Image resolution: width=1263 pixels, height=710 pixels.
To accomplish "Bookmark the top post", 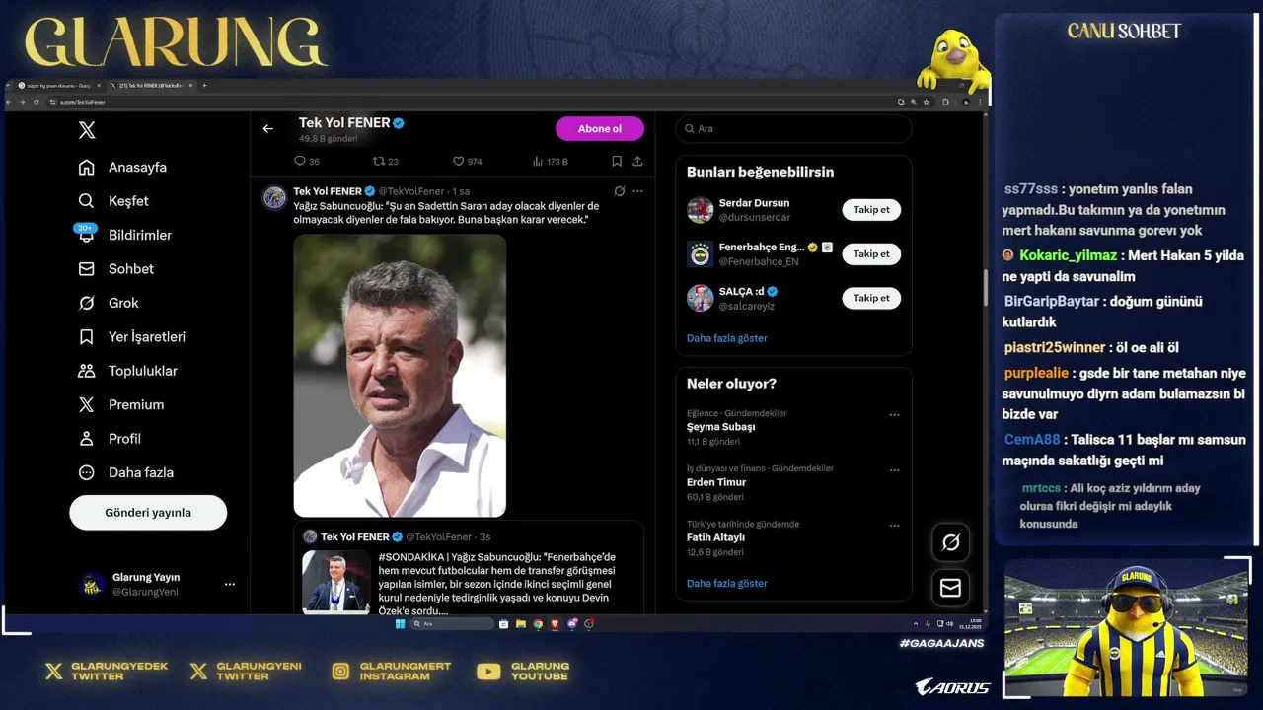I will click(x=617, y=162).
